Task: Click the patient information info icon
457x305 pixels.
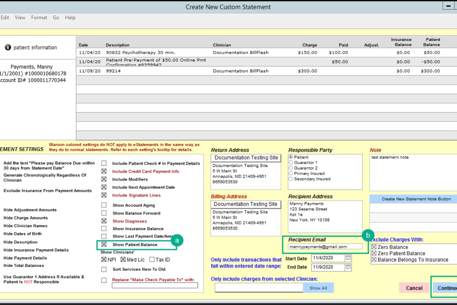Action: 8,47
